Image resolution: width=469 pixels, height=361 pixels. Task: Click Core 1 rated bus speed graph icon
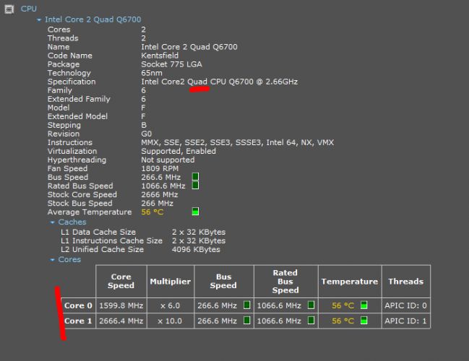(311, 321)
